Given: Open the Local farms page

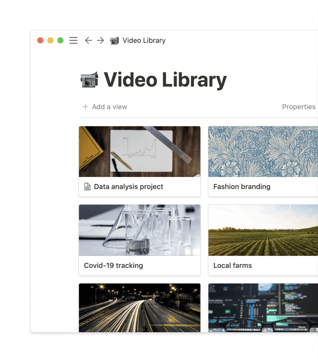Looking at the screenshot, I should [x=232, y=265].
